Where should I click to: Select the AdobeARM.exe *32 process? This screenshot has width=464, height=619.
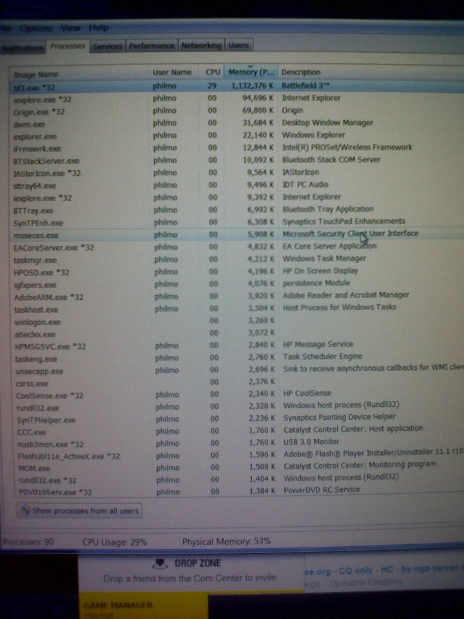click(49, 297)
